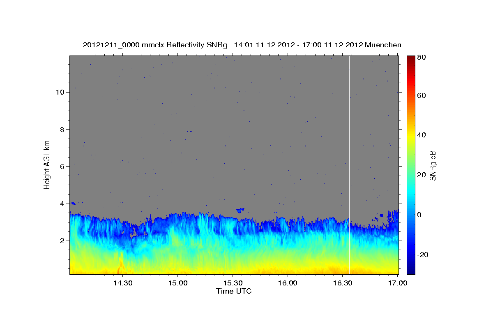Click the plot title text

(x=242, y=45)
